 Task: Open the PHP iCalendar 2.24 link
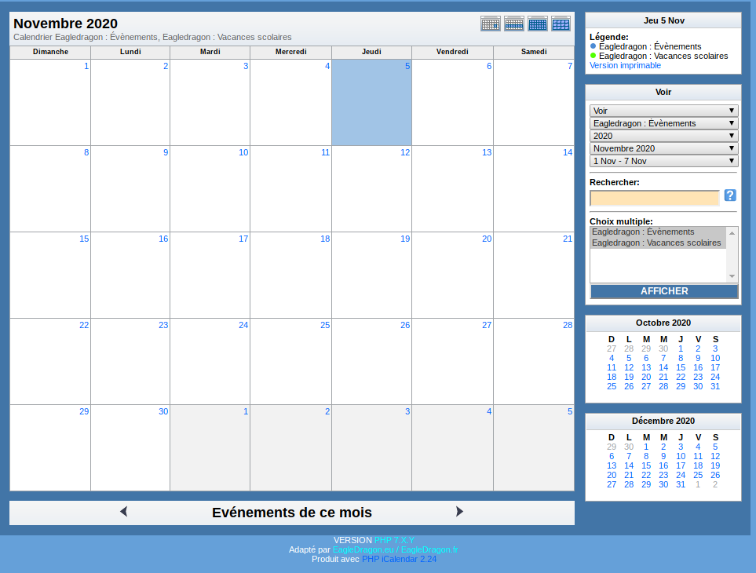click(399, 559)
